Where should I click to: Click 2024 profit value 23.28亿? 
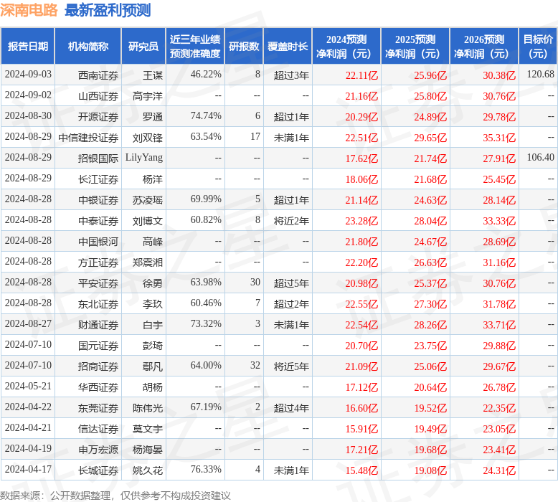(x=361, y=221)
